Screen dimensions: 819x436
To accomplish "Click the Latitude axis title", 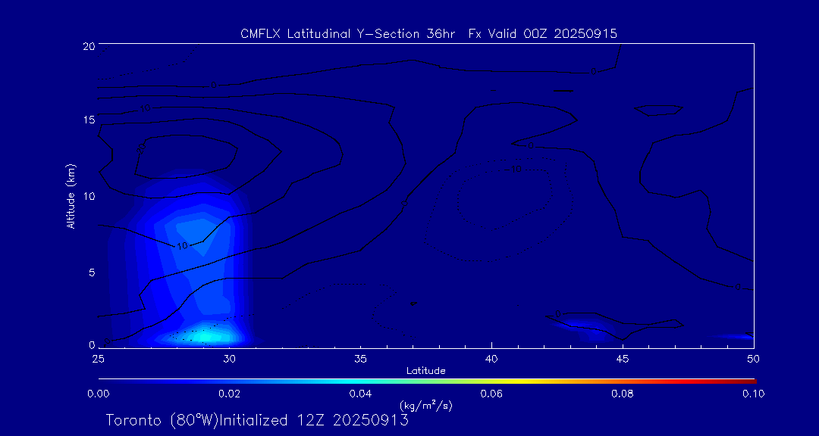I will pos(425,371).
